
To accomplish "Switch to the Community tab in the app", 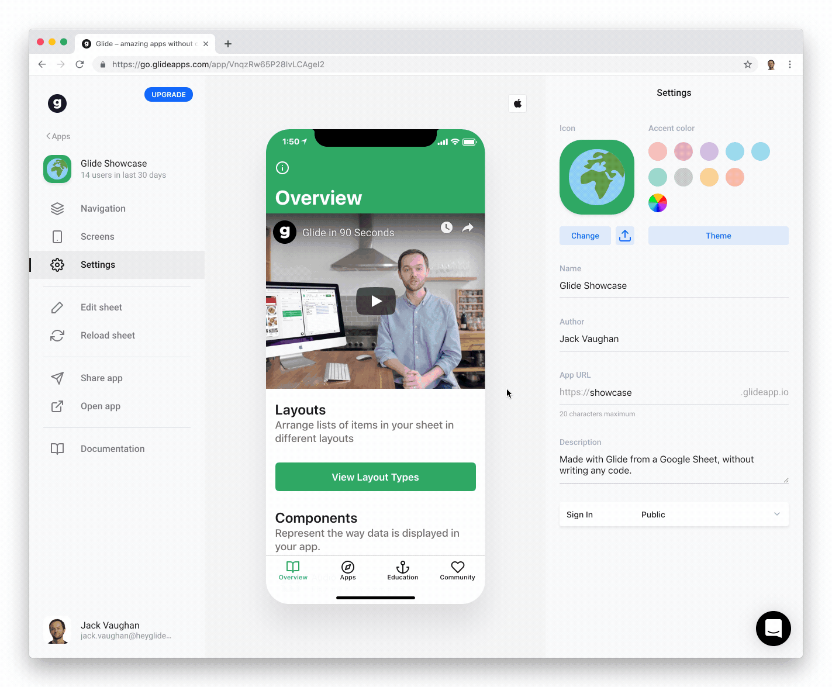I will tap(458, 571).
